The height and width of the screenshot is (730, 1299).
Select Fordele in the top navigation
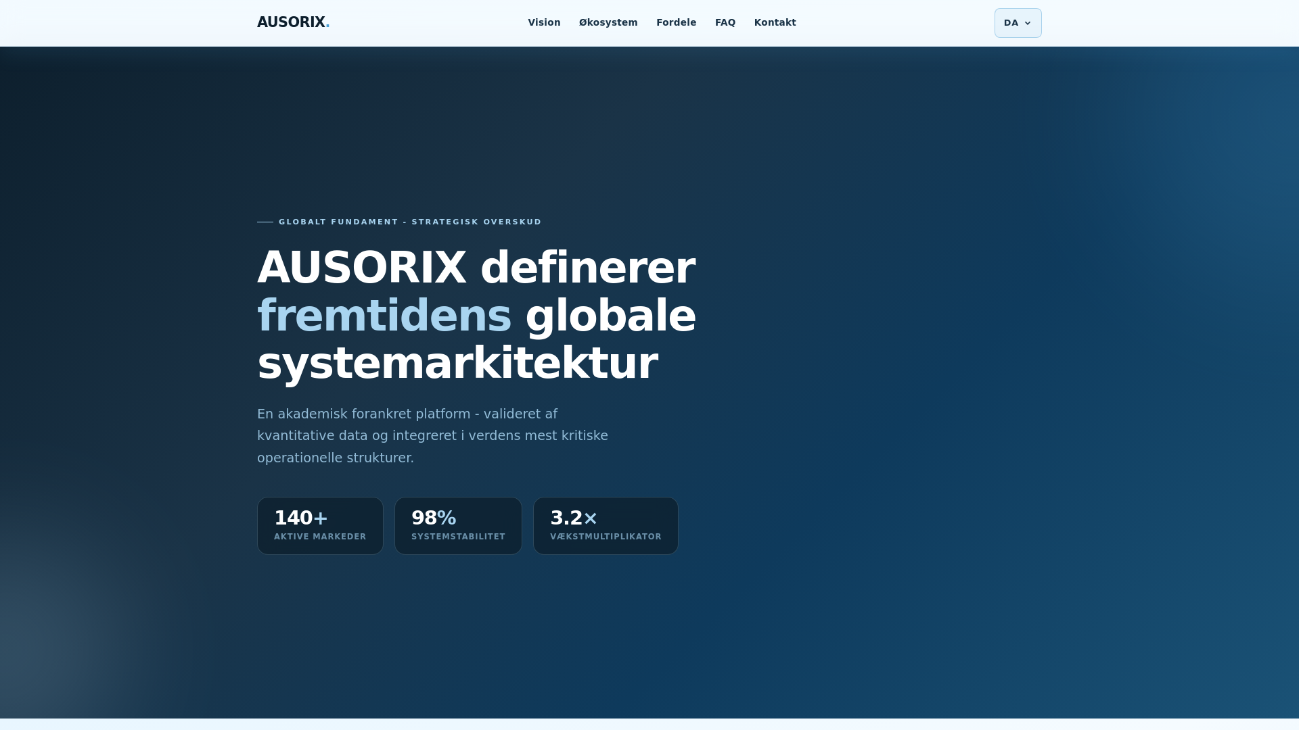click(676, 22)
